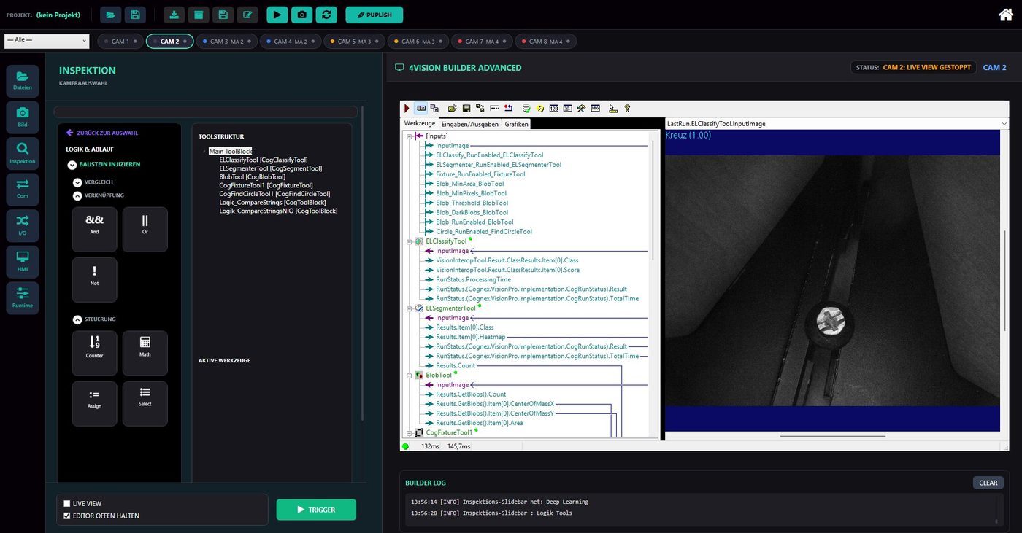Open Runtime settings in the sidebar
This screenshot has width=1022, height=533.
(x=23, y=297)
